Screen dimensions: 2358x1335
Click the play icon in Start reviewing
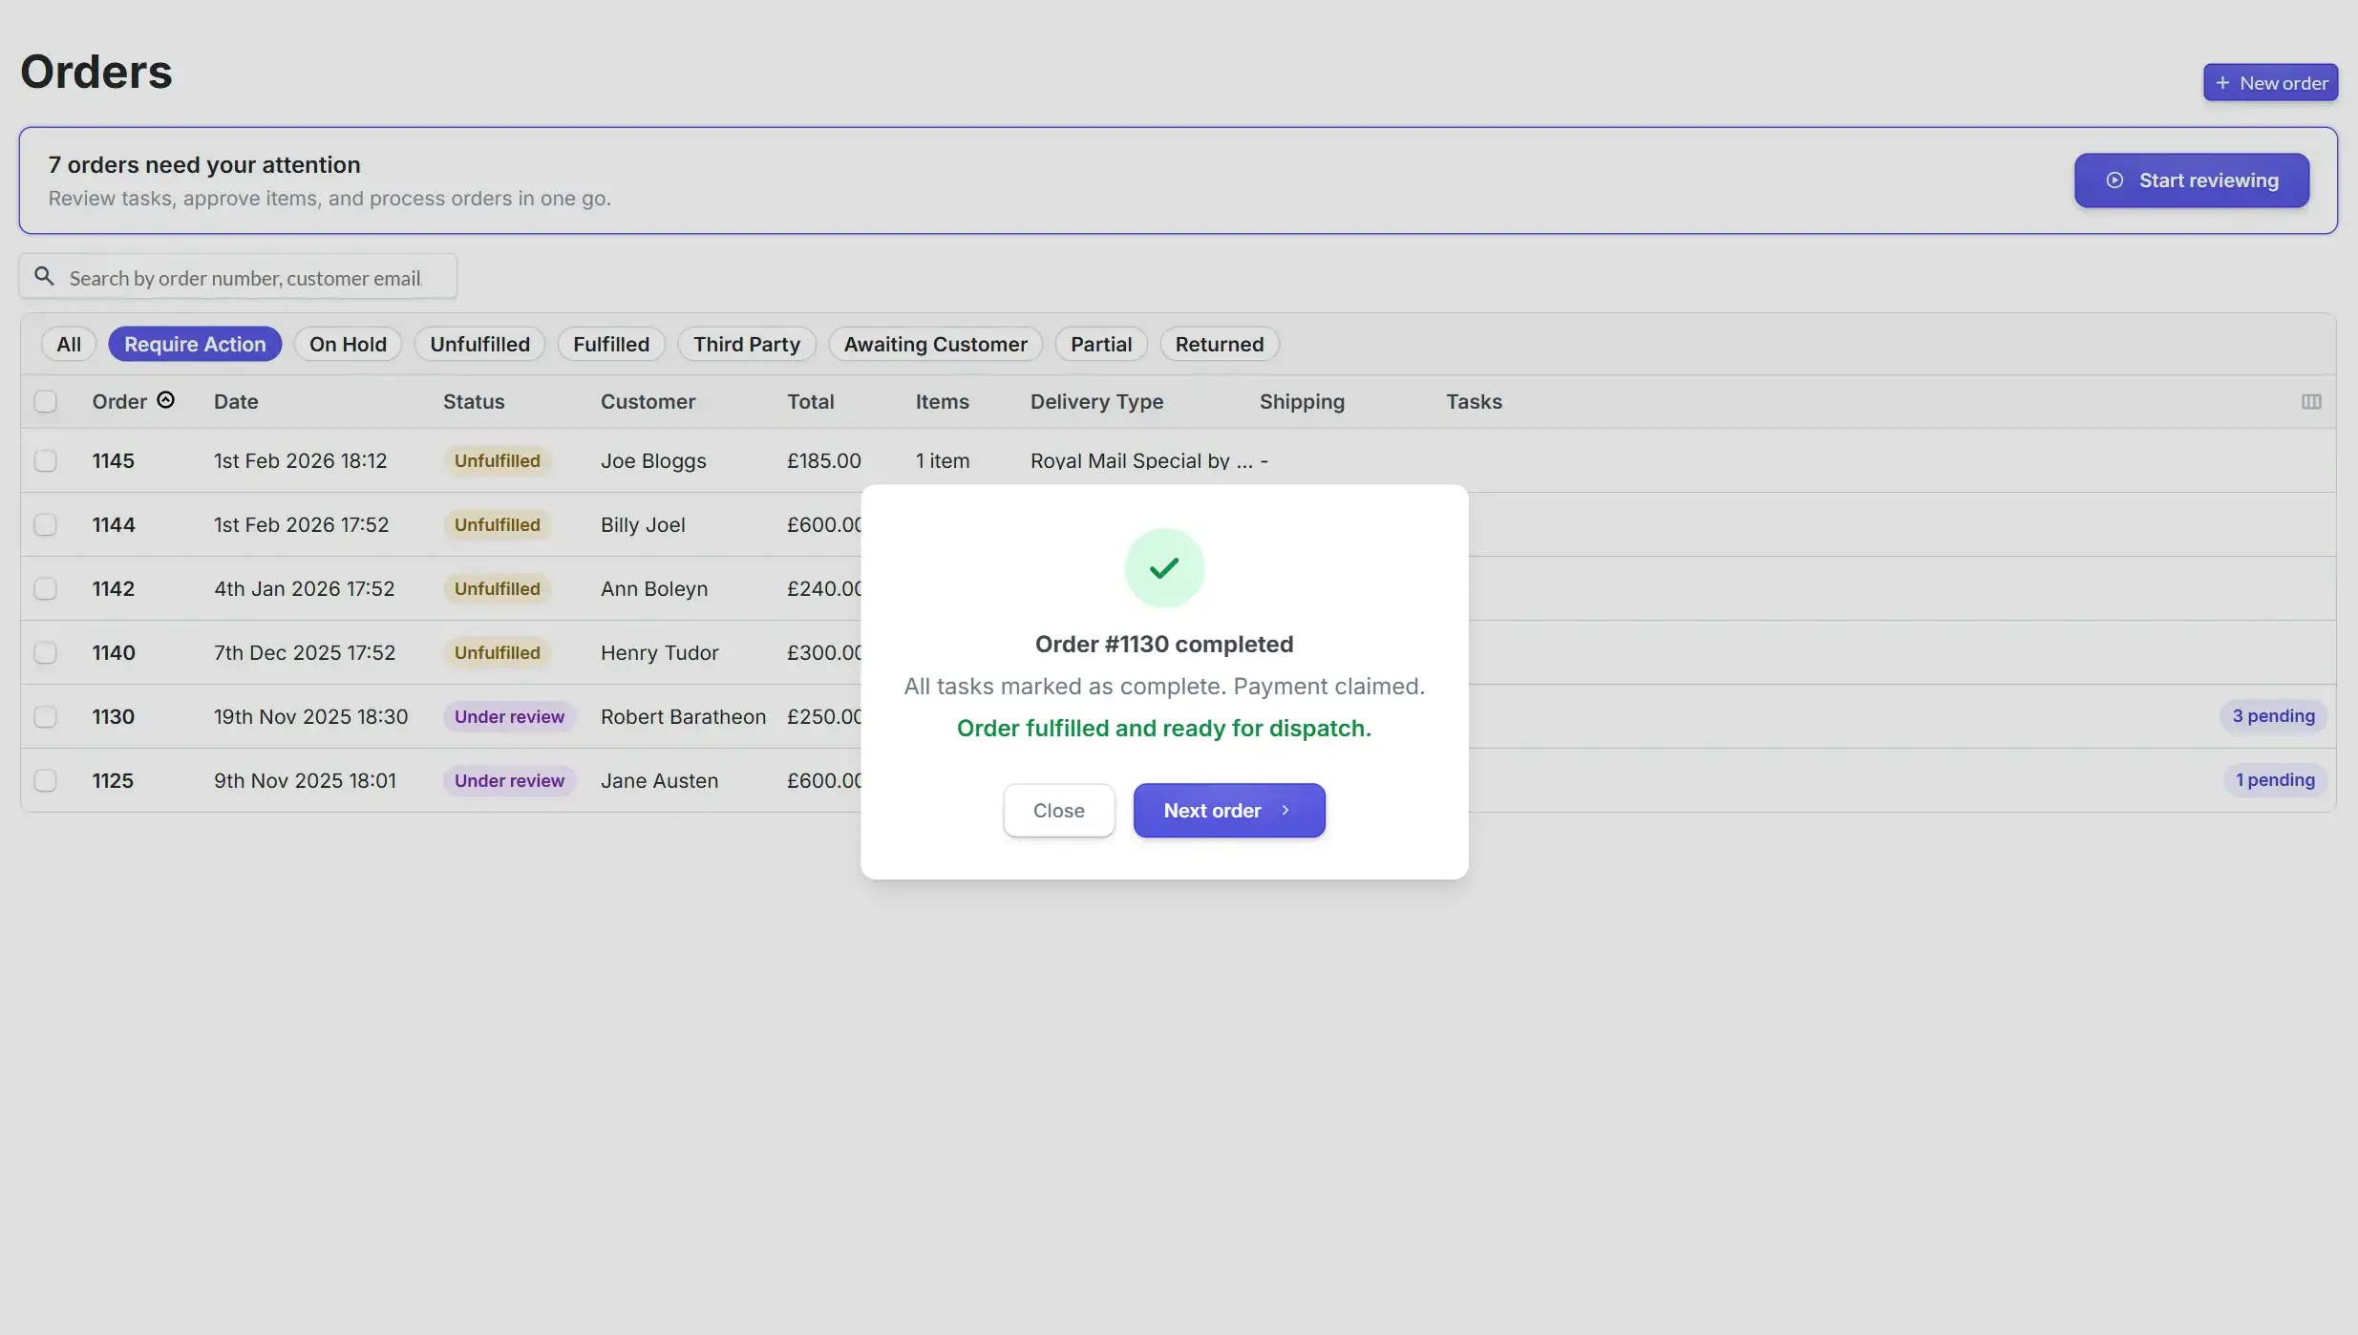pos(2114,180)
